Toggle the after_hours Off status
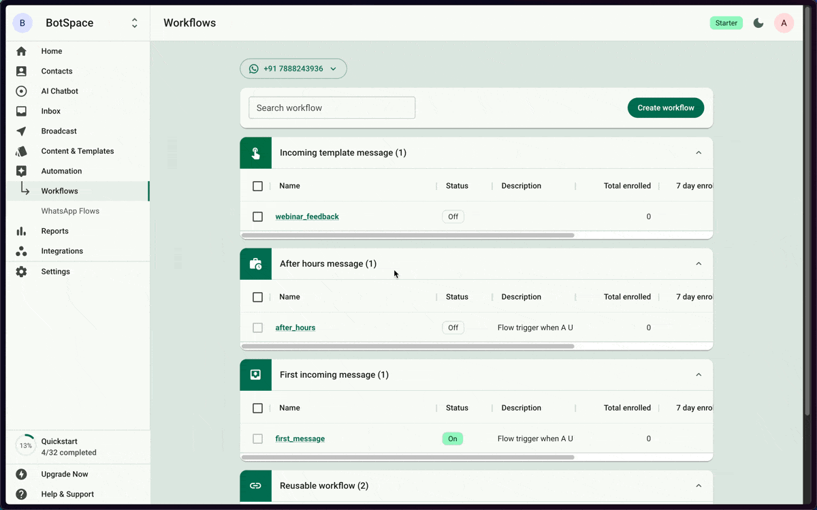The height and width of the screenshot is (510, 817). coord(453,328)
